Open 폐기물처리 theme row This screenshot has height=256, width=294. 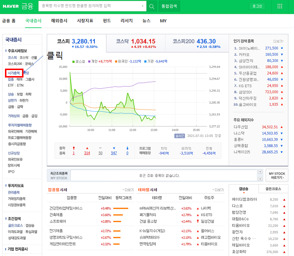coord(148,215)
